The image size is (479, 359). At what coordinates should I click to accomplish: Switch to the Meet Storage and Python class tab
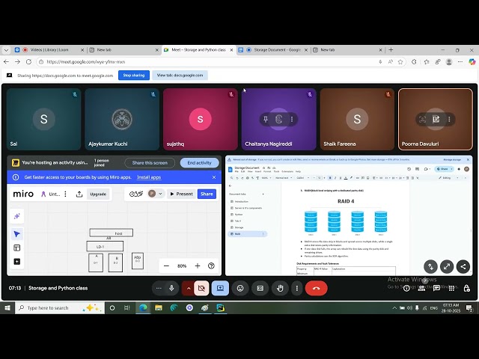(x=198, y=50)
